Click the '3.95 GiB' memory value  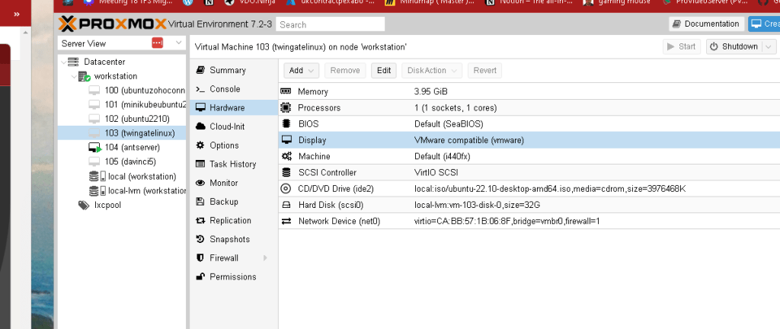click(x=431, y=91)
